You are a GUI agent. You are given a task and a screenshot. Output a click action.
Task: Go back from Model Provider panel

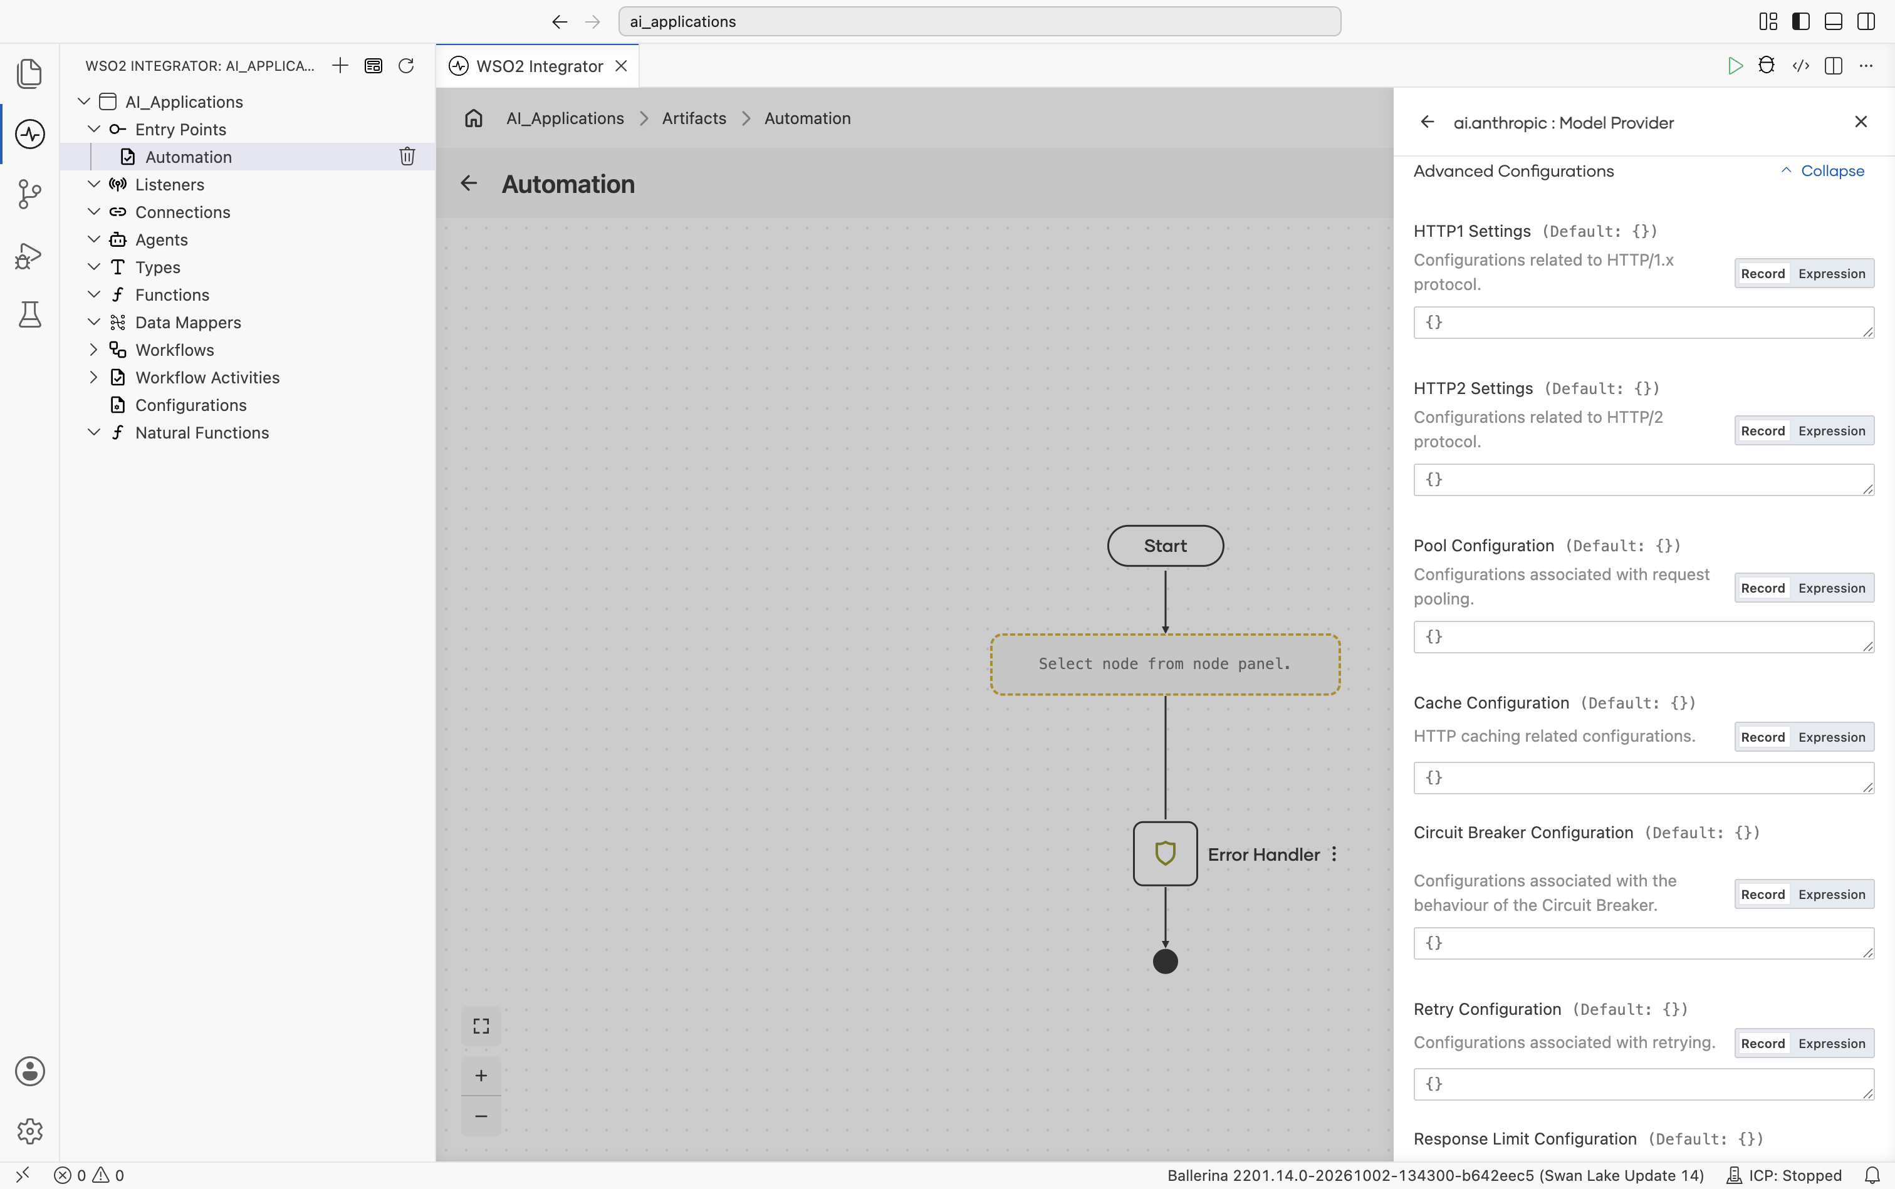pos(1428,122)
